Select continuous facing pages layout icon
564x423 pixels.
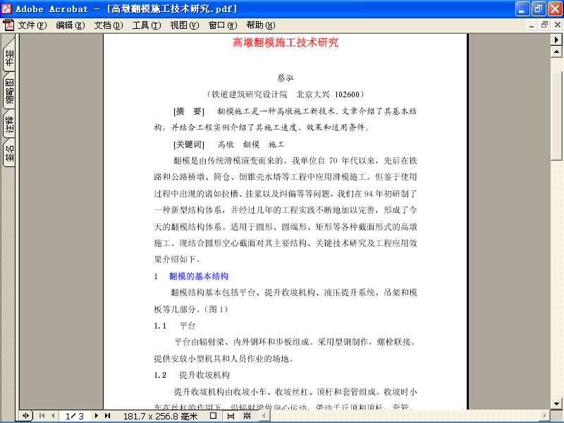247,416
